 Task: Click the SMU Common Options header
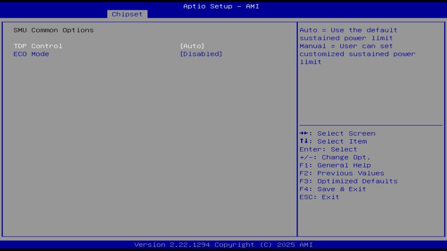pyautogui.click(x=53, y=30)
